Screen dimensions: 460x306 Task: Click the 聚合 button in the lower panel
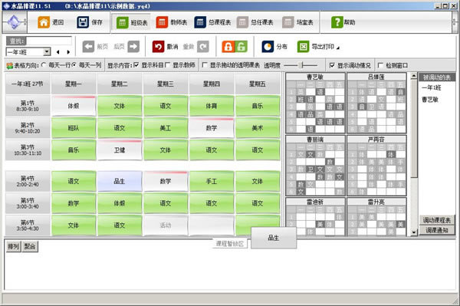30,246
